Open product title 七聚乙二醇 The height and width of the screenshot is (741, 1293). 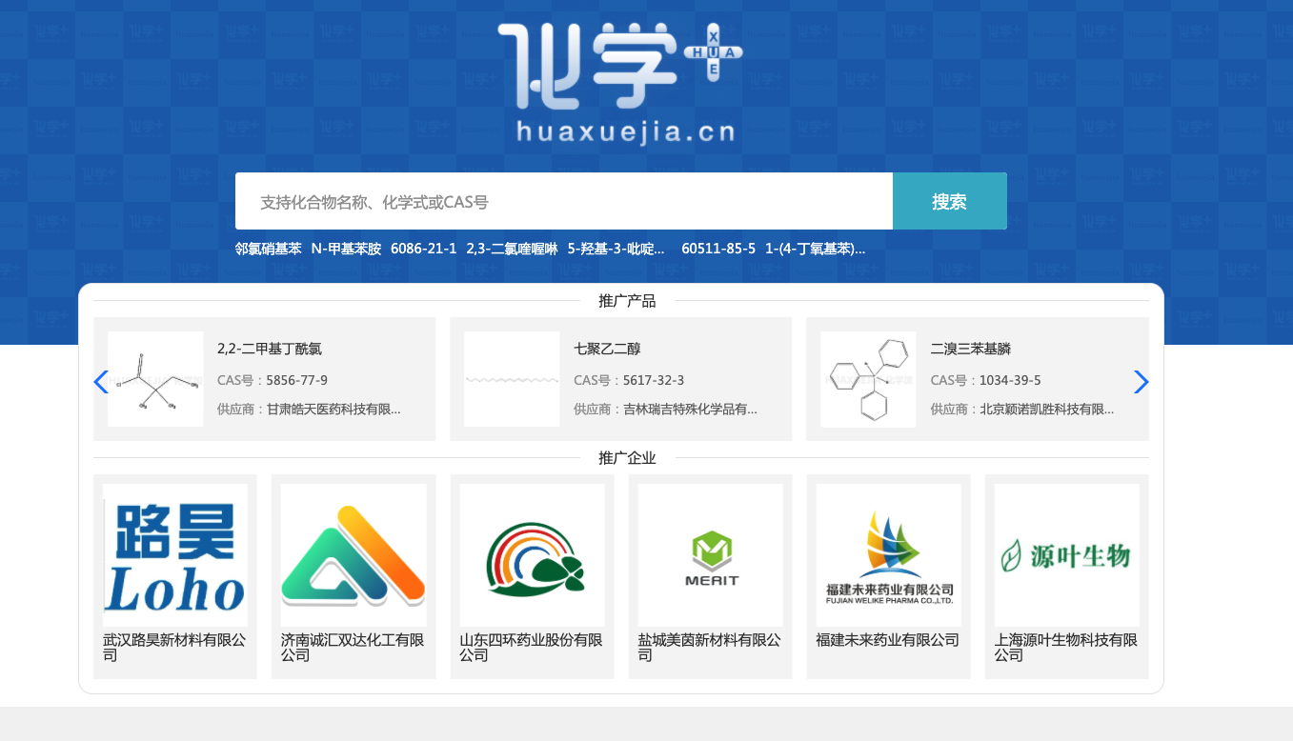click(x=607, y=349)
